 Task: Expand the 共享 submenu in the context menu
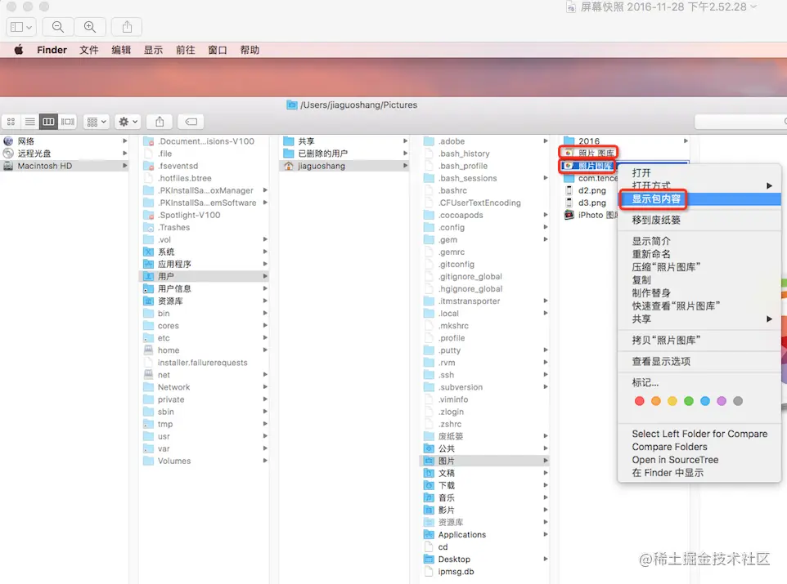pos(646,319)
